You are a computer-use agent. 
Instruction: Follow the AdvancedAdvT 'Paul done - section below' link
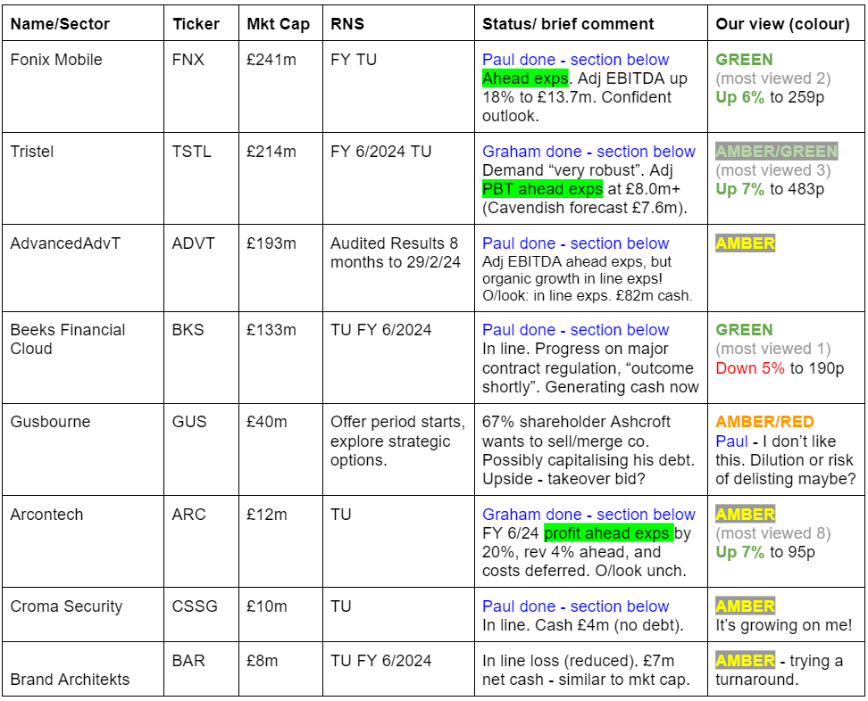pos(575,243)
